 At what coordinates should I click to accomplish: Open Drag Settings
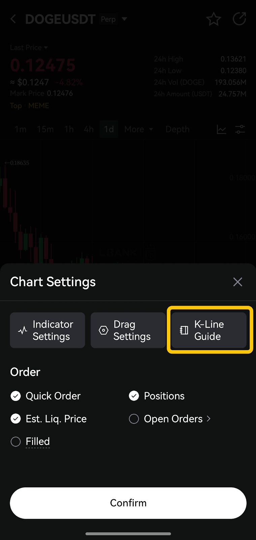point(128,330)
